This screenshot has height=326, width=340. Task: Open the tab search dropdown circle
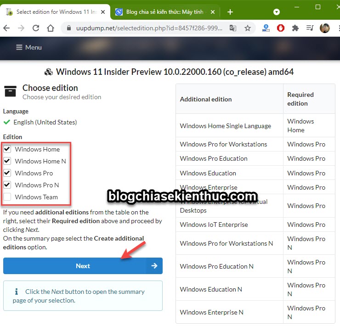click(x=277, y=12)
